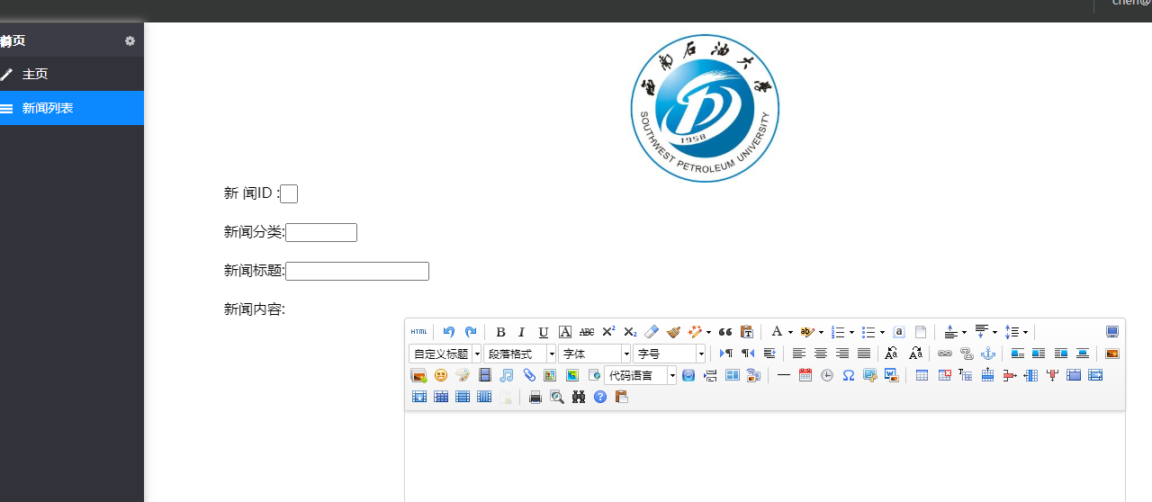Click the special characters omega icon
1152x502 pixels.
[x=849, y=375]
